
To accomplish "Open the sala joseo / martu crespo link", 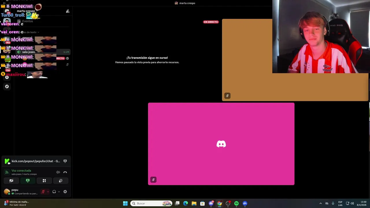I will coord(24,174).
